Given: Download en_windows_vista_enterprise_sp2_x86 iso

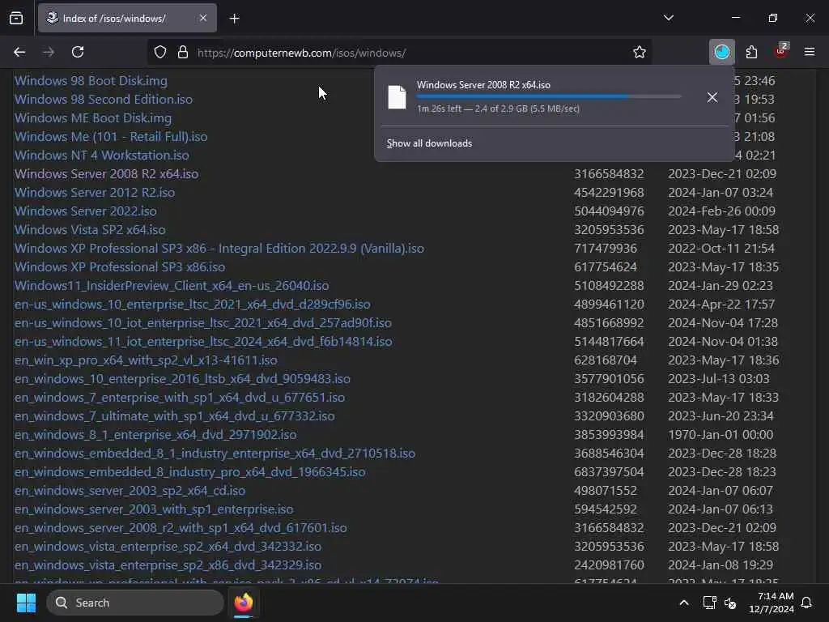Looking at the screenshot, I should click(x=168, y=564).
